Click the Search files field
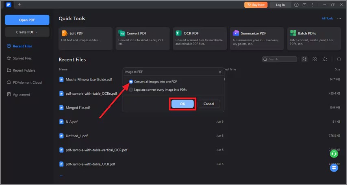Screen dimensions: 347x185 [x=280, y=60]
